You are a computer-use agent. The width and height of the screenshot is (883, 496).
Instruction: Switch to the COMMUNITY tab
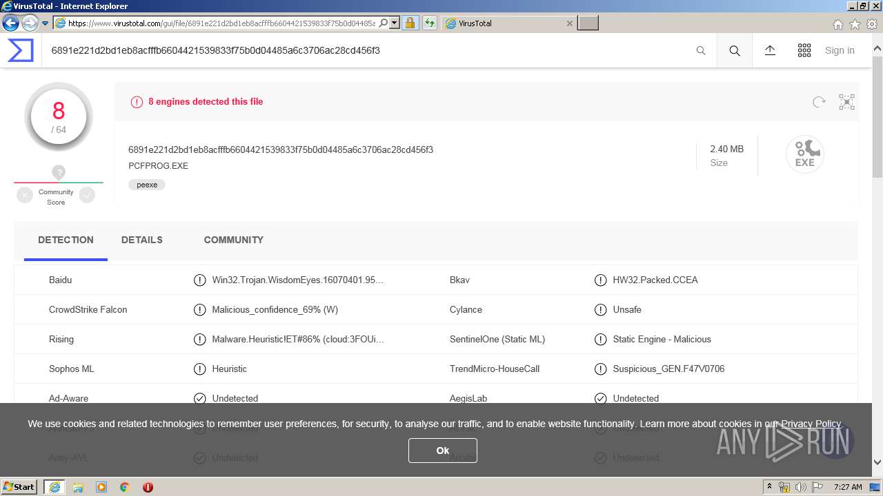point(234,240)
